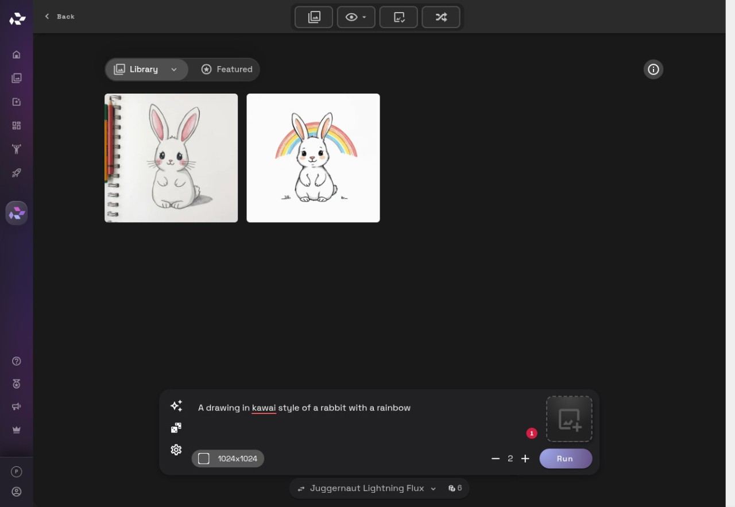
Task: Click the help question mark icon
Action: pos(17,361)
